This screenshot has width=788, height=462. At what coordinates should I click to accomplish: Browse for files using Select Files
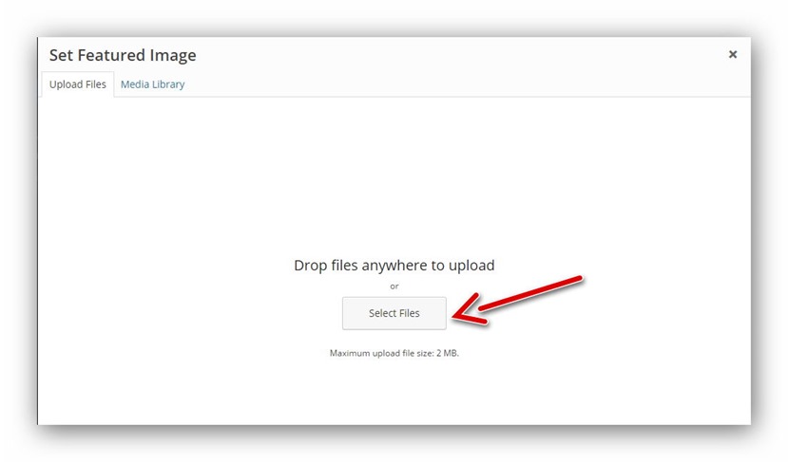[x=394, y=313]
